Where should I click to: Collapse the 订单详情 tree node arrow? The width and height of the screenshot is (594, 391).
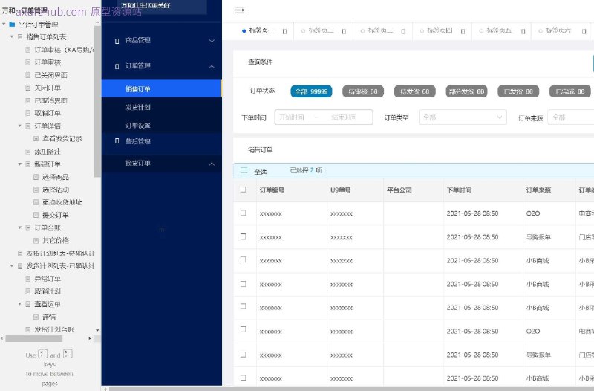click(x=20, y=126)
